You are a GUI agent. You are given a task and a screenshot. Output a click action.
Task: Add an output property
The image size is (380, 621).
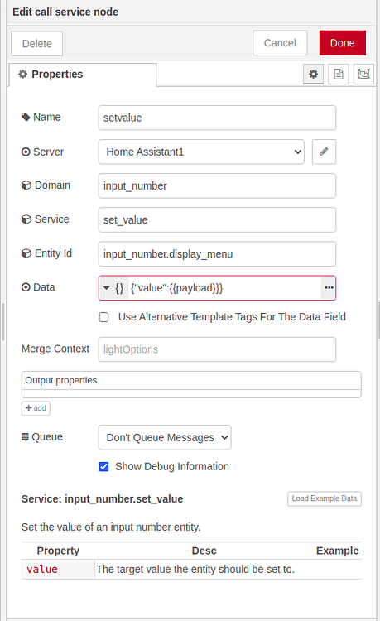click(36, 408)
